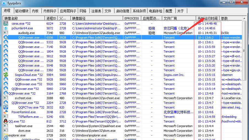This screenshot has width=249, height=140.
Task: Click the TXPlatform.exe process icon
Action: (x=6, y=117)
